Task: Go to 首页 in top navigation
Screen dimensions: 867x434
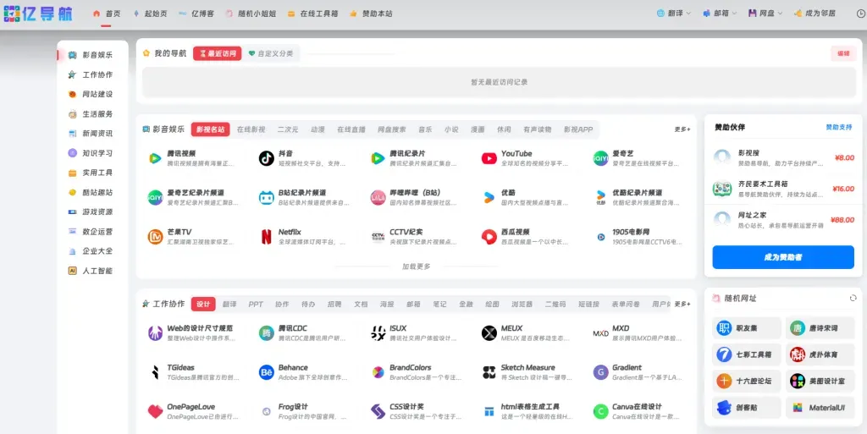Action: click(107, 14)
